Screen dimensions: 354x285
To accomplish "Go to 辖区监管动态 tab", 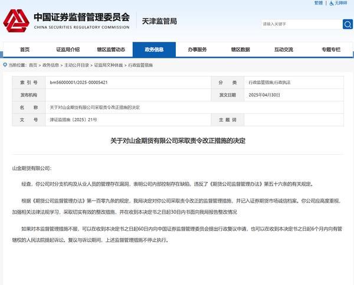I will (x=111, y=50).
